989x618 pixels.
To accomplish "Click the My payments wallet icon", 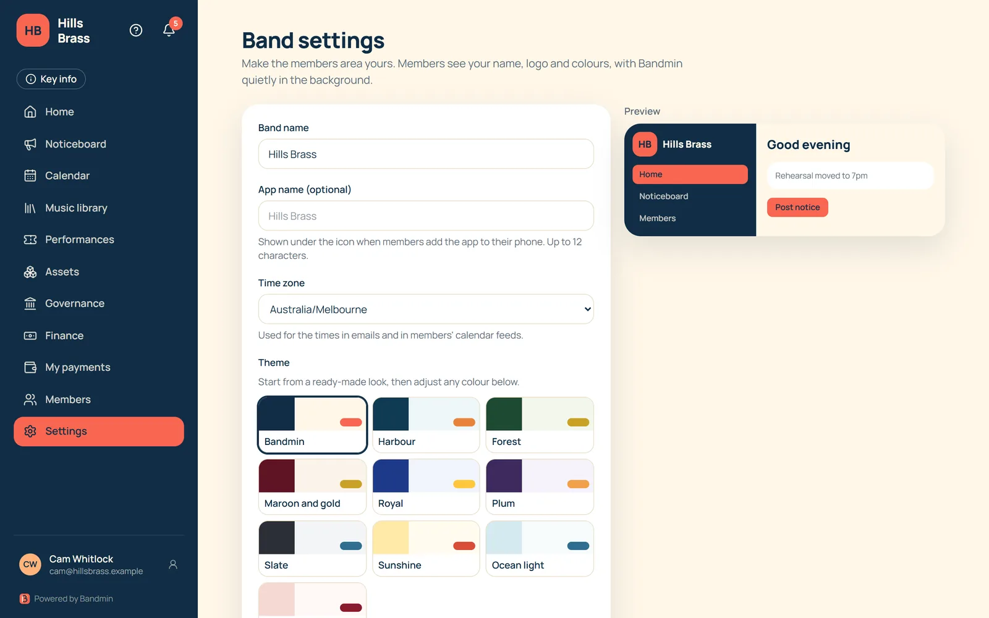I will (30, 368).
